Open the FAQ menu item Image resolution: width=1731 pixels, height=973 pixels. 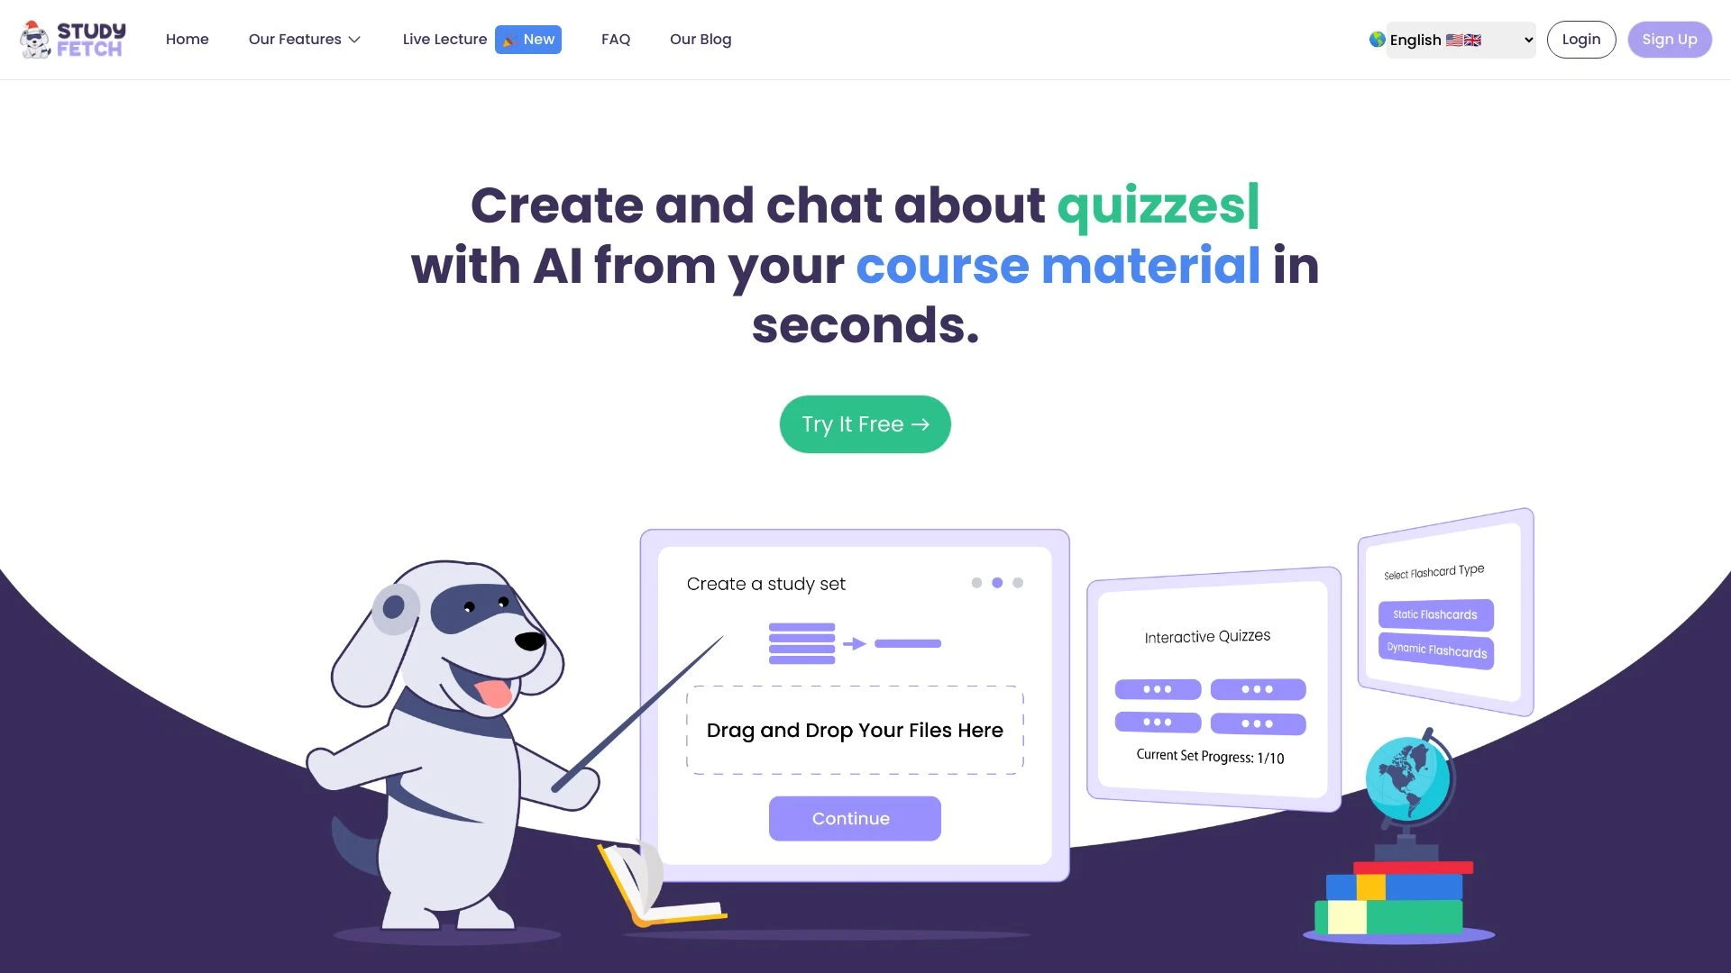pyautogui.click(x=617, y=38)
